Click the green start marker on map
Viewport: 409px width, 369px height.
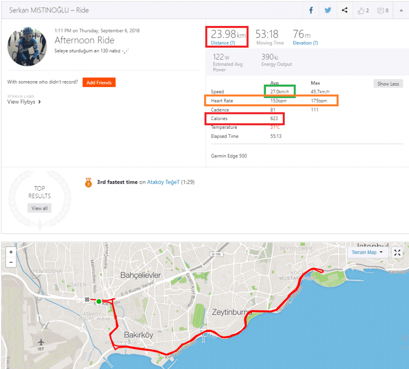coord(98,301)
